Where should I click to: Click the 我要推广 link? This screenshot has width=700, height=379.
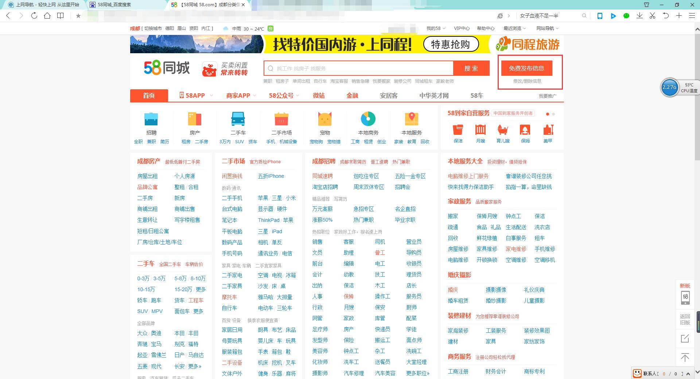click(548, 96)
